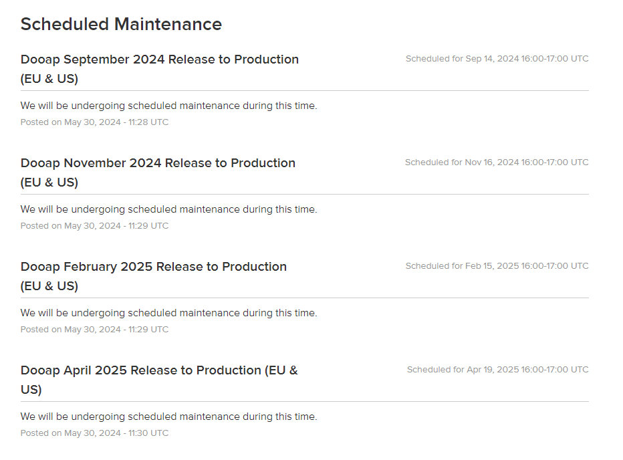Open Dooap February 2025 Release to Production link
Screen dimensions: 623x460
tap(153, 276)
